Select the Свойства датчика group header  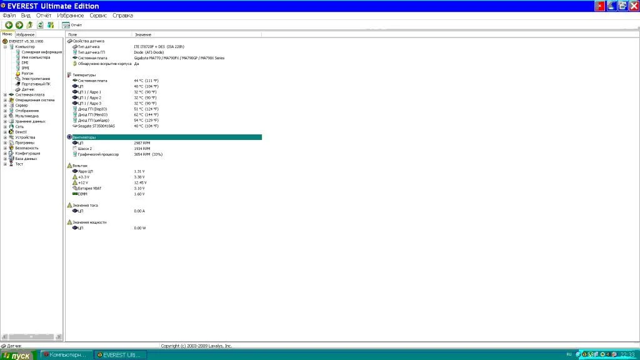88,41
